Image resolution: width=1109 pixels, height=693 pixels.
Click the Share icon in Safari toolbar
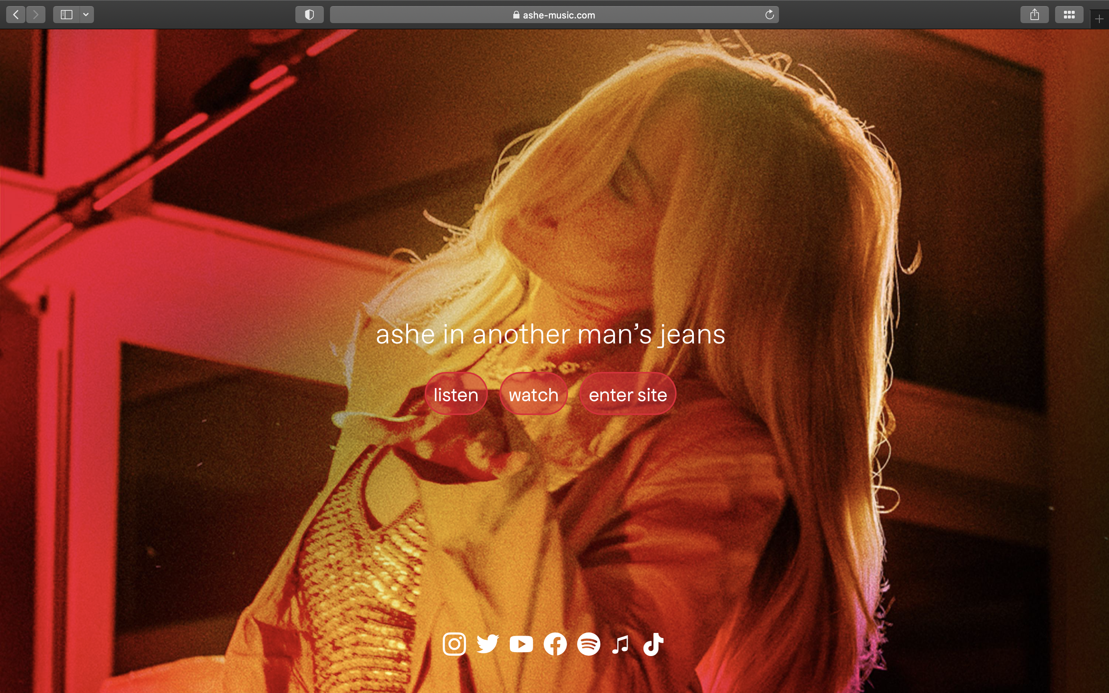click(1034, 15)
